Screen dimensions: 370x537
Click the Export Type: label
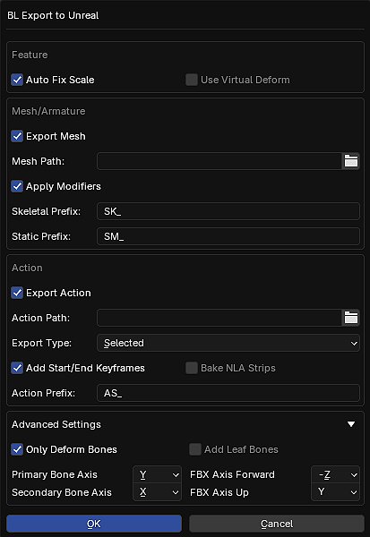point(41,343)
